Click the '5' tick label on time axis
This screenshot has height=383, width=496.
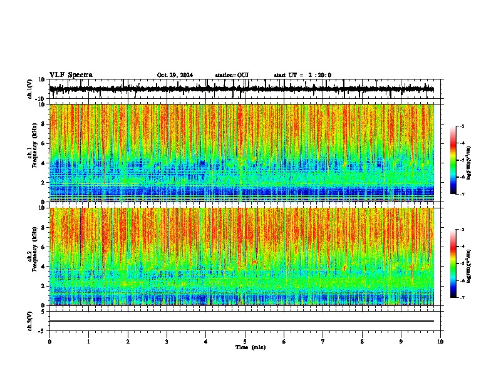click(245, 342)
